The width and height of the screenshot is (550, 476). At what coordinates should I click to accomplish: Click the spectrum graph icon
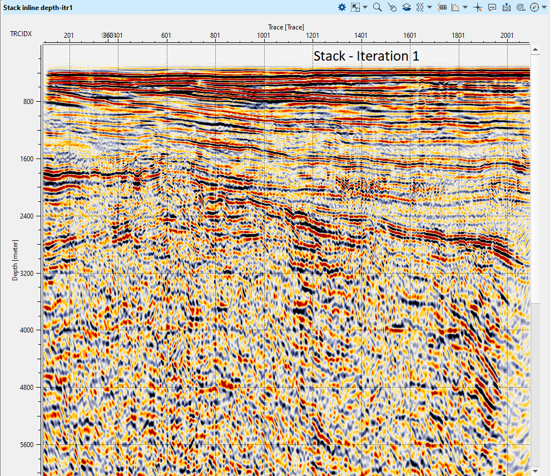455,7
